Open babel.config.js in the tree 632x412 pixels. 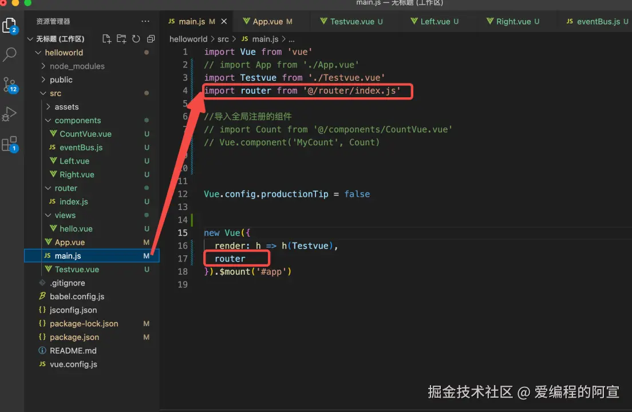[92, 296]
